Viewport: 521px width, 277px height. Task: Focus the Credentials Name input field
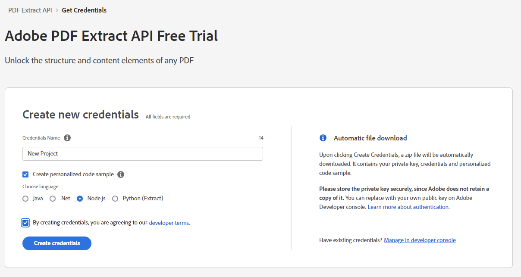143,154
